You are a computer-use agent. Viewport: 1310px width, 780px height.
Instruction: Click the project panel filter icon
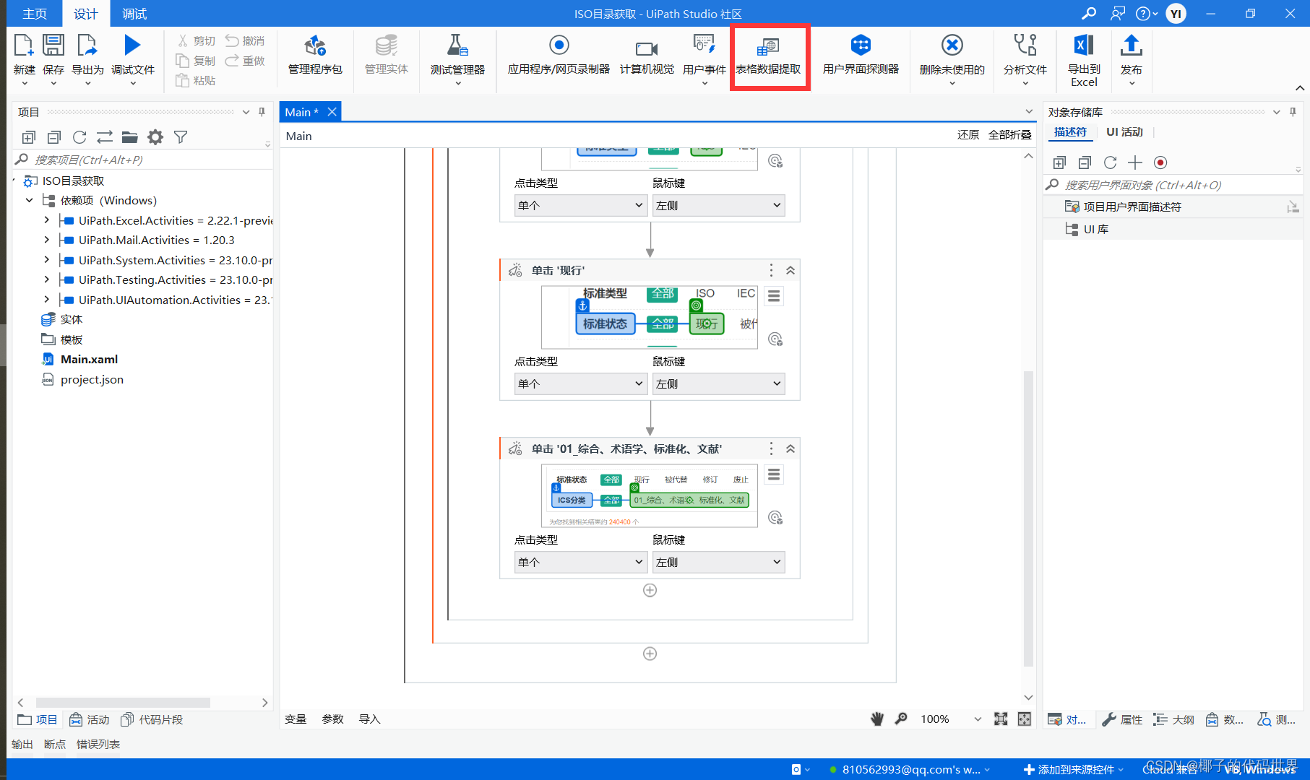pyautogui.click(x=181, y=137)
